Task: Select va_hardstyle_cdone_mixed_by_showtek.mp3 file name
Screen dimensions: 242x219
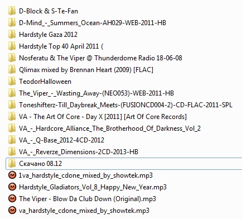Action: point(84,211)
